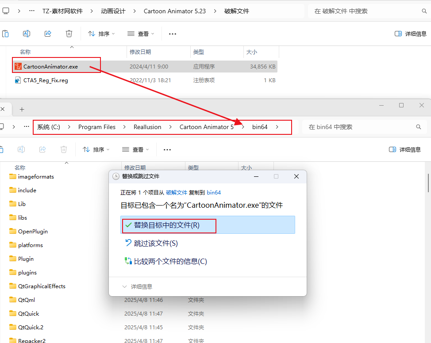Image resolution: width=431 pixels, height=343 pixels.
Task: Expand the hidden path ellipsis in the bin64 address bar
Action: pyautogui.click(x=27, y=126)
